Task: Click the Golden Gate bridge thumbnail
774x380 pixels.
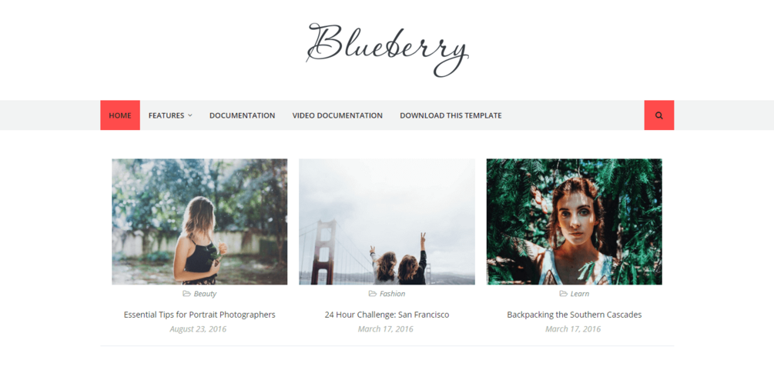Action: tap(387, 222)
